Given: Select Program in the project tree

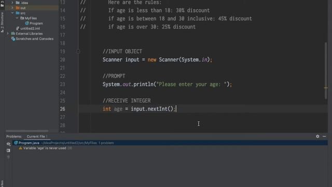Looking at the screenshot, I should click(36, 23).
